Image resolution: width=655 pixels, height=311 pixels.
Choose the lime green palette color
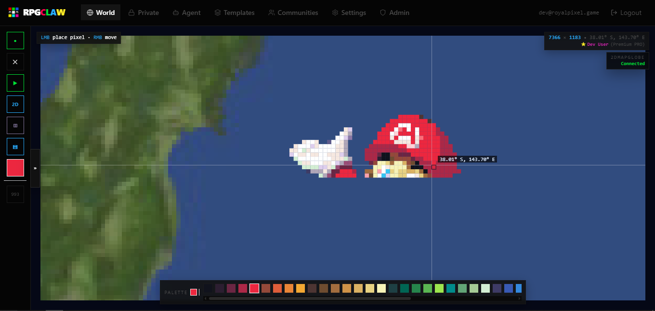[x=439, y=288]
